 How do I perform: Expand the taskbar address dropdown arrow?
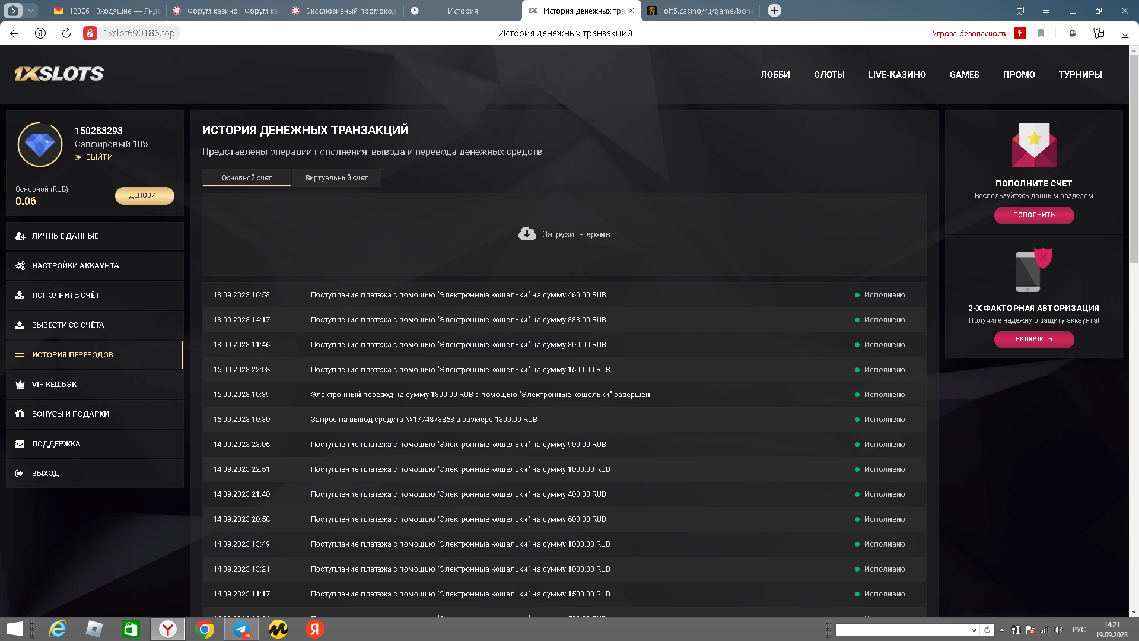[974, 630]
